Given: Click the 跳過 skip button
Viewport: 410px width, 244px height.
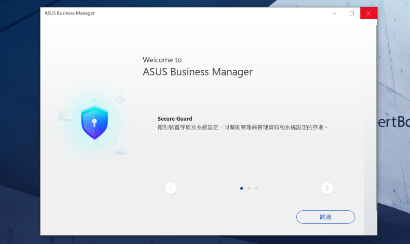Looking at the screenshot, I should (x=326, y=217).
